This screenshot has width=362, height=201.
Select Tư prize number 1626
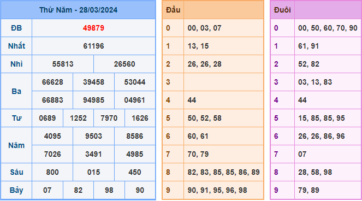point(140,118)
